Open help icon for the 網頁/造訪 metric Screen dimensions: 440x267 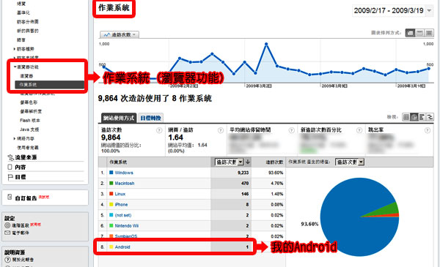pyautogui.click(x=221, y=130)
